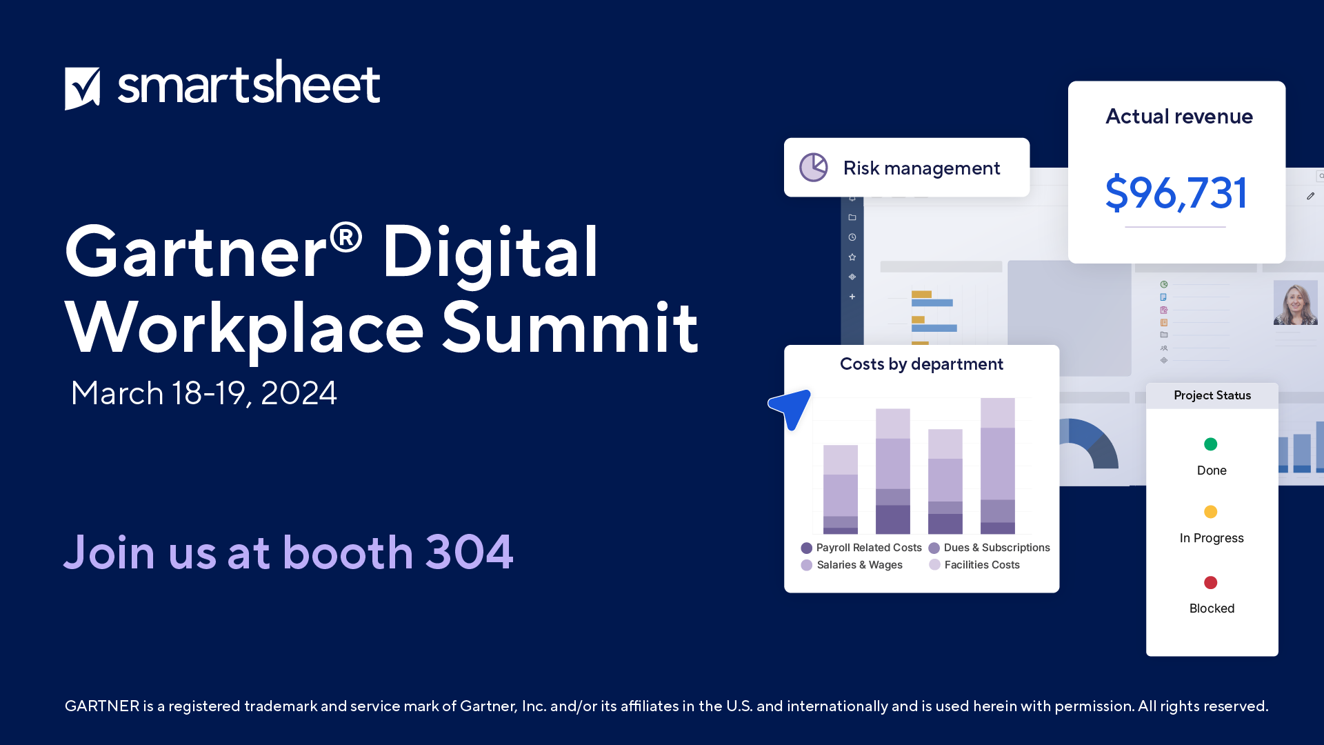This screenshot has height=745, width=1324.
Task: Open WorkApps diamond icon in sidebar
Action: 852,277
